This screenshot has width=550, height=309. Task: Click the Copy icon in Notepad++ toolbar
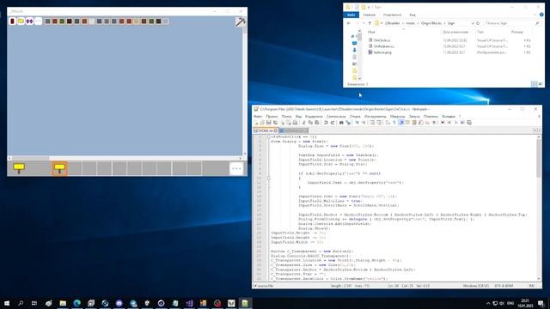[x=310, y=122]
